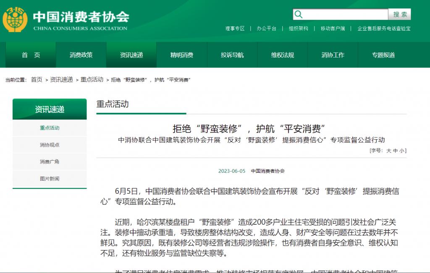Open the 专题报道 navigation tab
The width and height of the screenshot is (430, 273).
383,55
